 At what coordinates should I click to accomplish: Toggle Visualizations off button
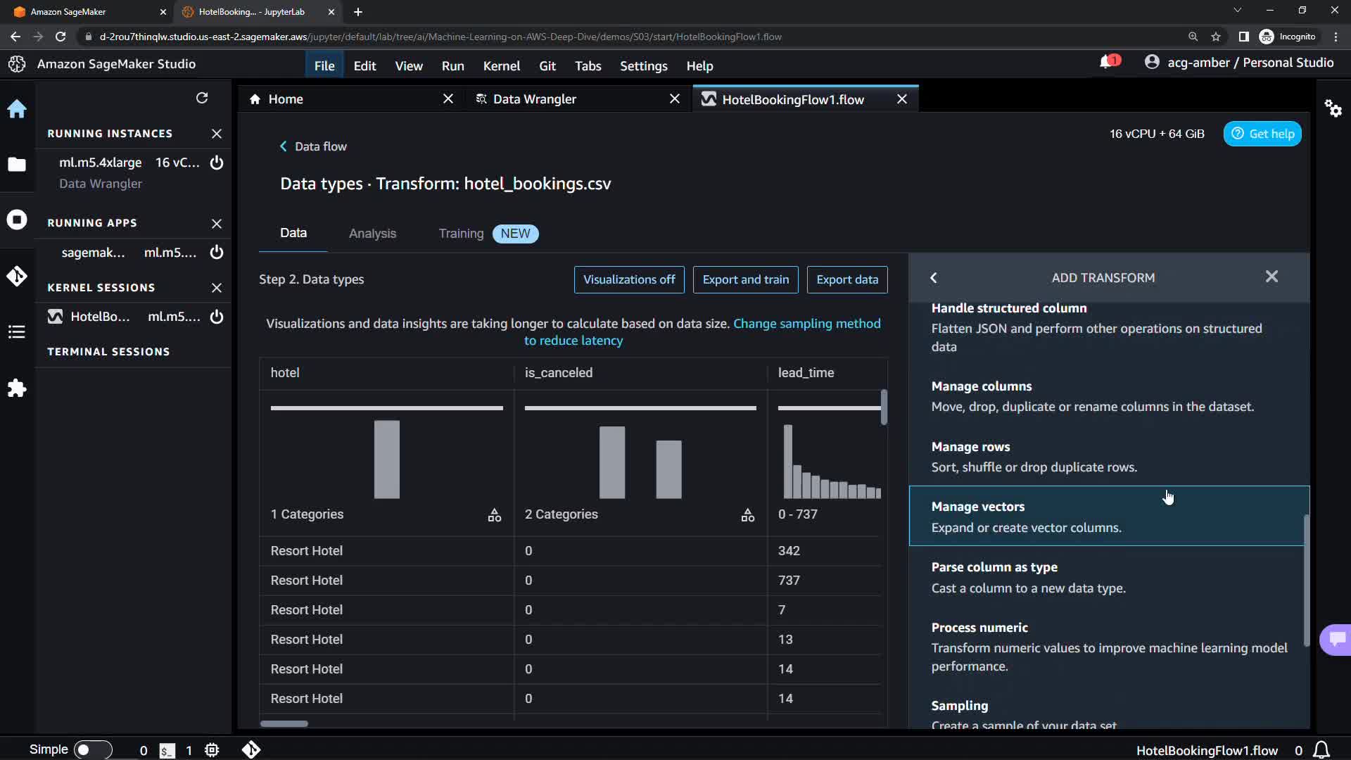[628, 279]
